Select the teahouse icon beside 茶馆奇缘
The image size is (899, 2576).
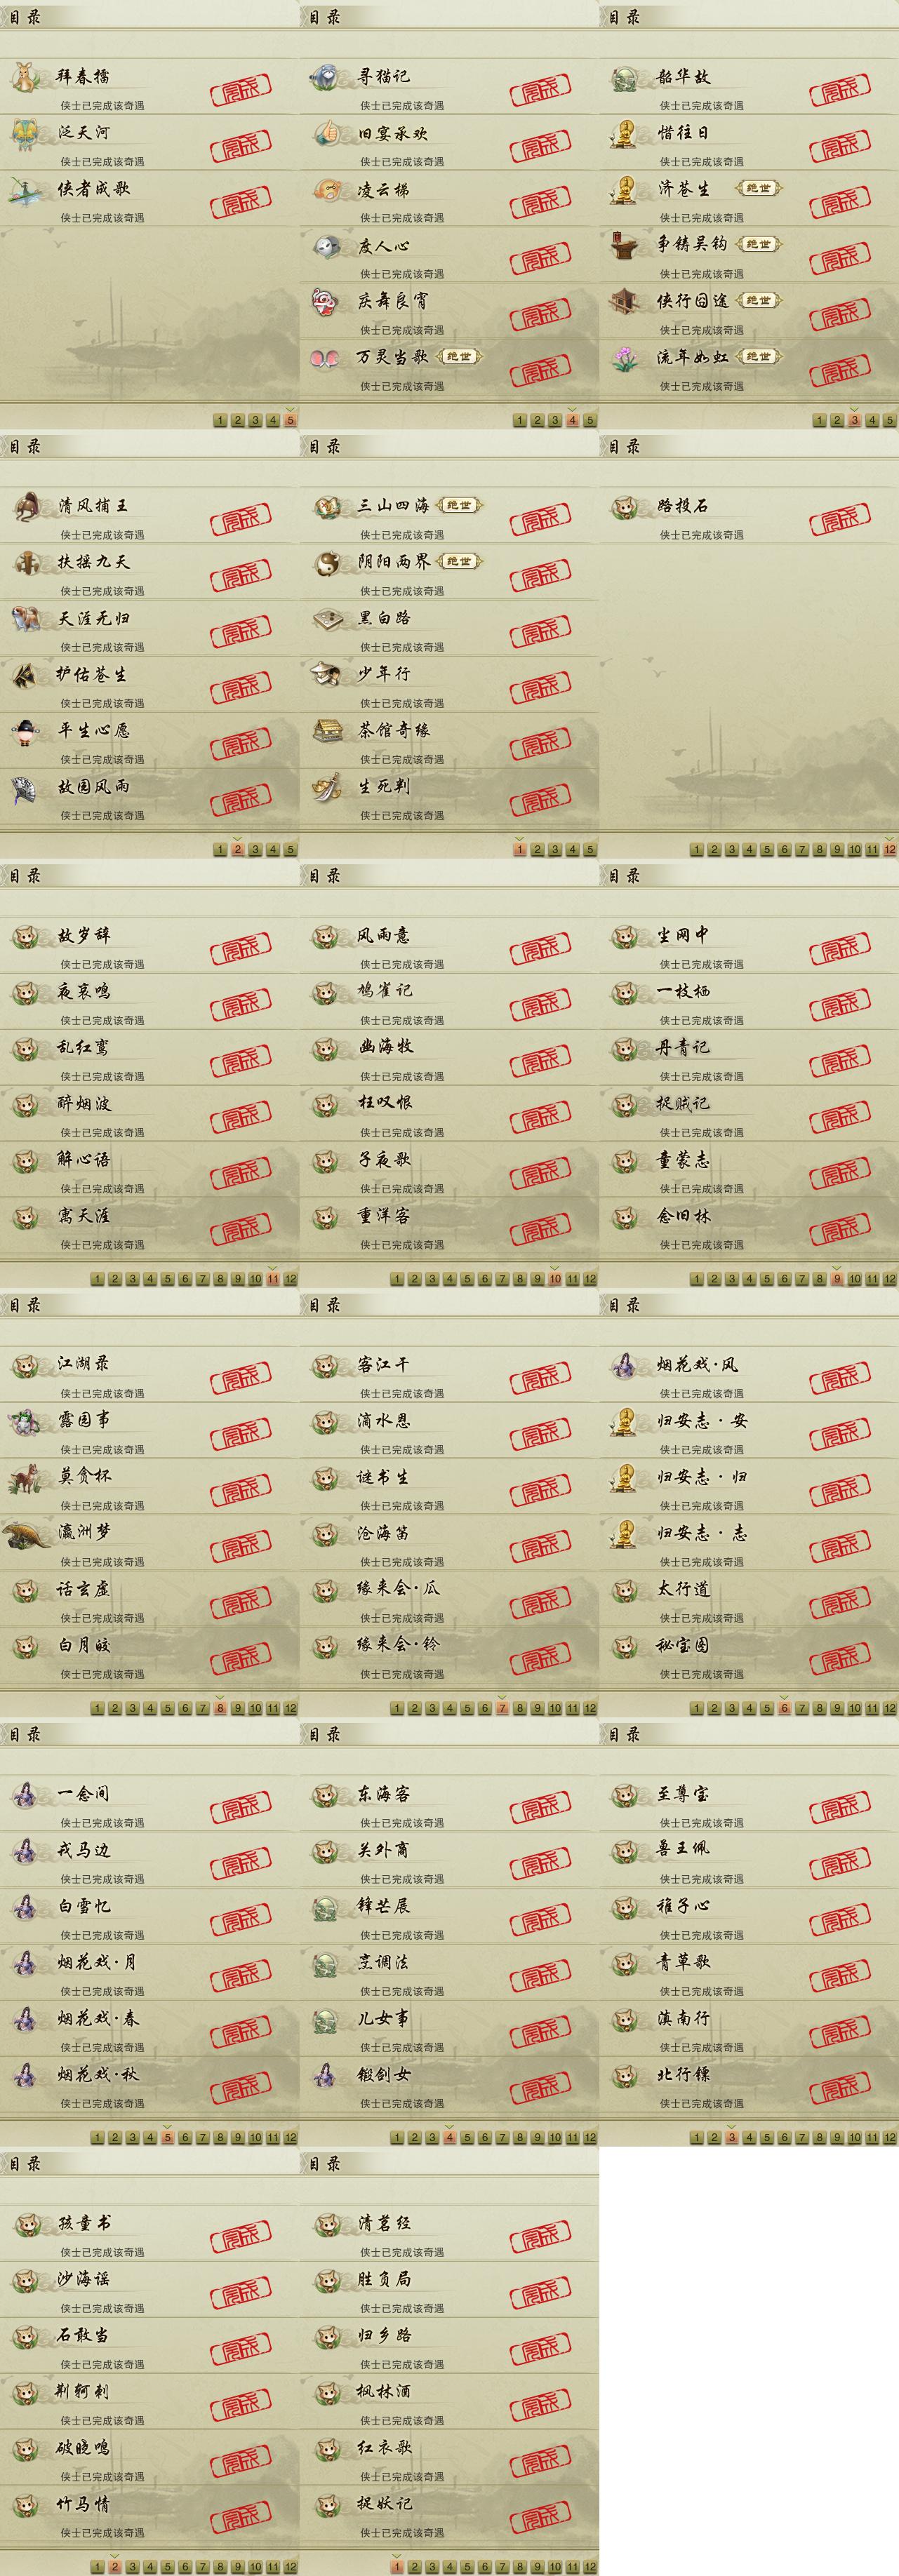[326, 731]
